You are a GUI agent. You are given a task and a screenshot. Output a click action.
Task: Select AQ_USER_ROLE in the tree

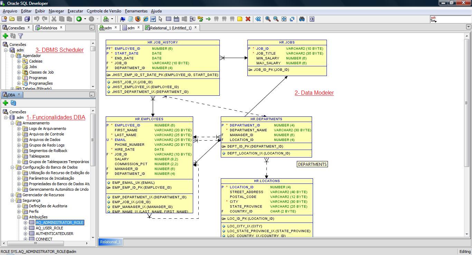point(49,228)
